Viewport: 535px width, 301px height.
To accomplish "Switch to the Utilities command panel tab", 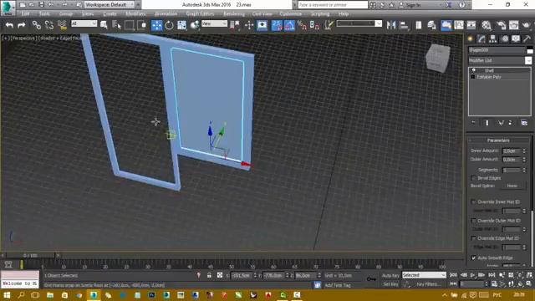I will coord(527,39).
